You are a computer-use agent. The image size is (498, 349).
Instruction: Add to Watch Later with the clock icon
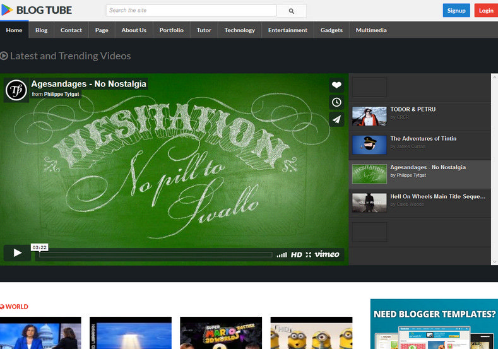(x=336, y=102)
